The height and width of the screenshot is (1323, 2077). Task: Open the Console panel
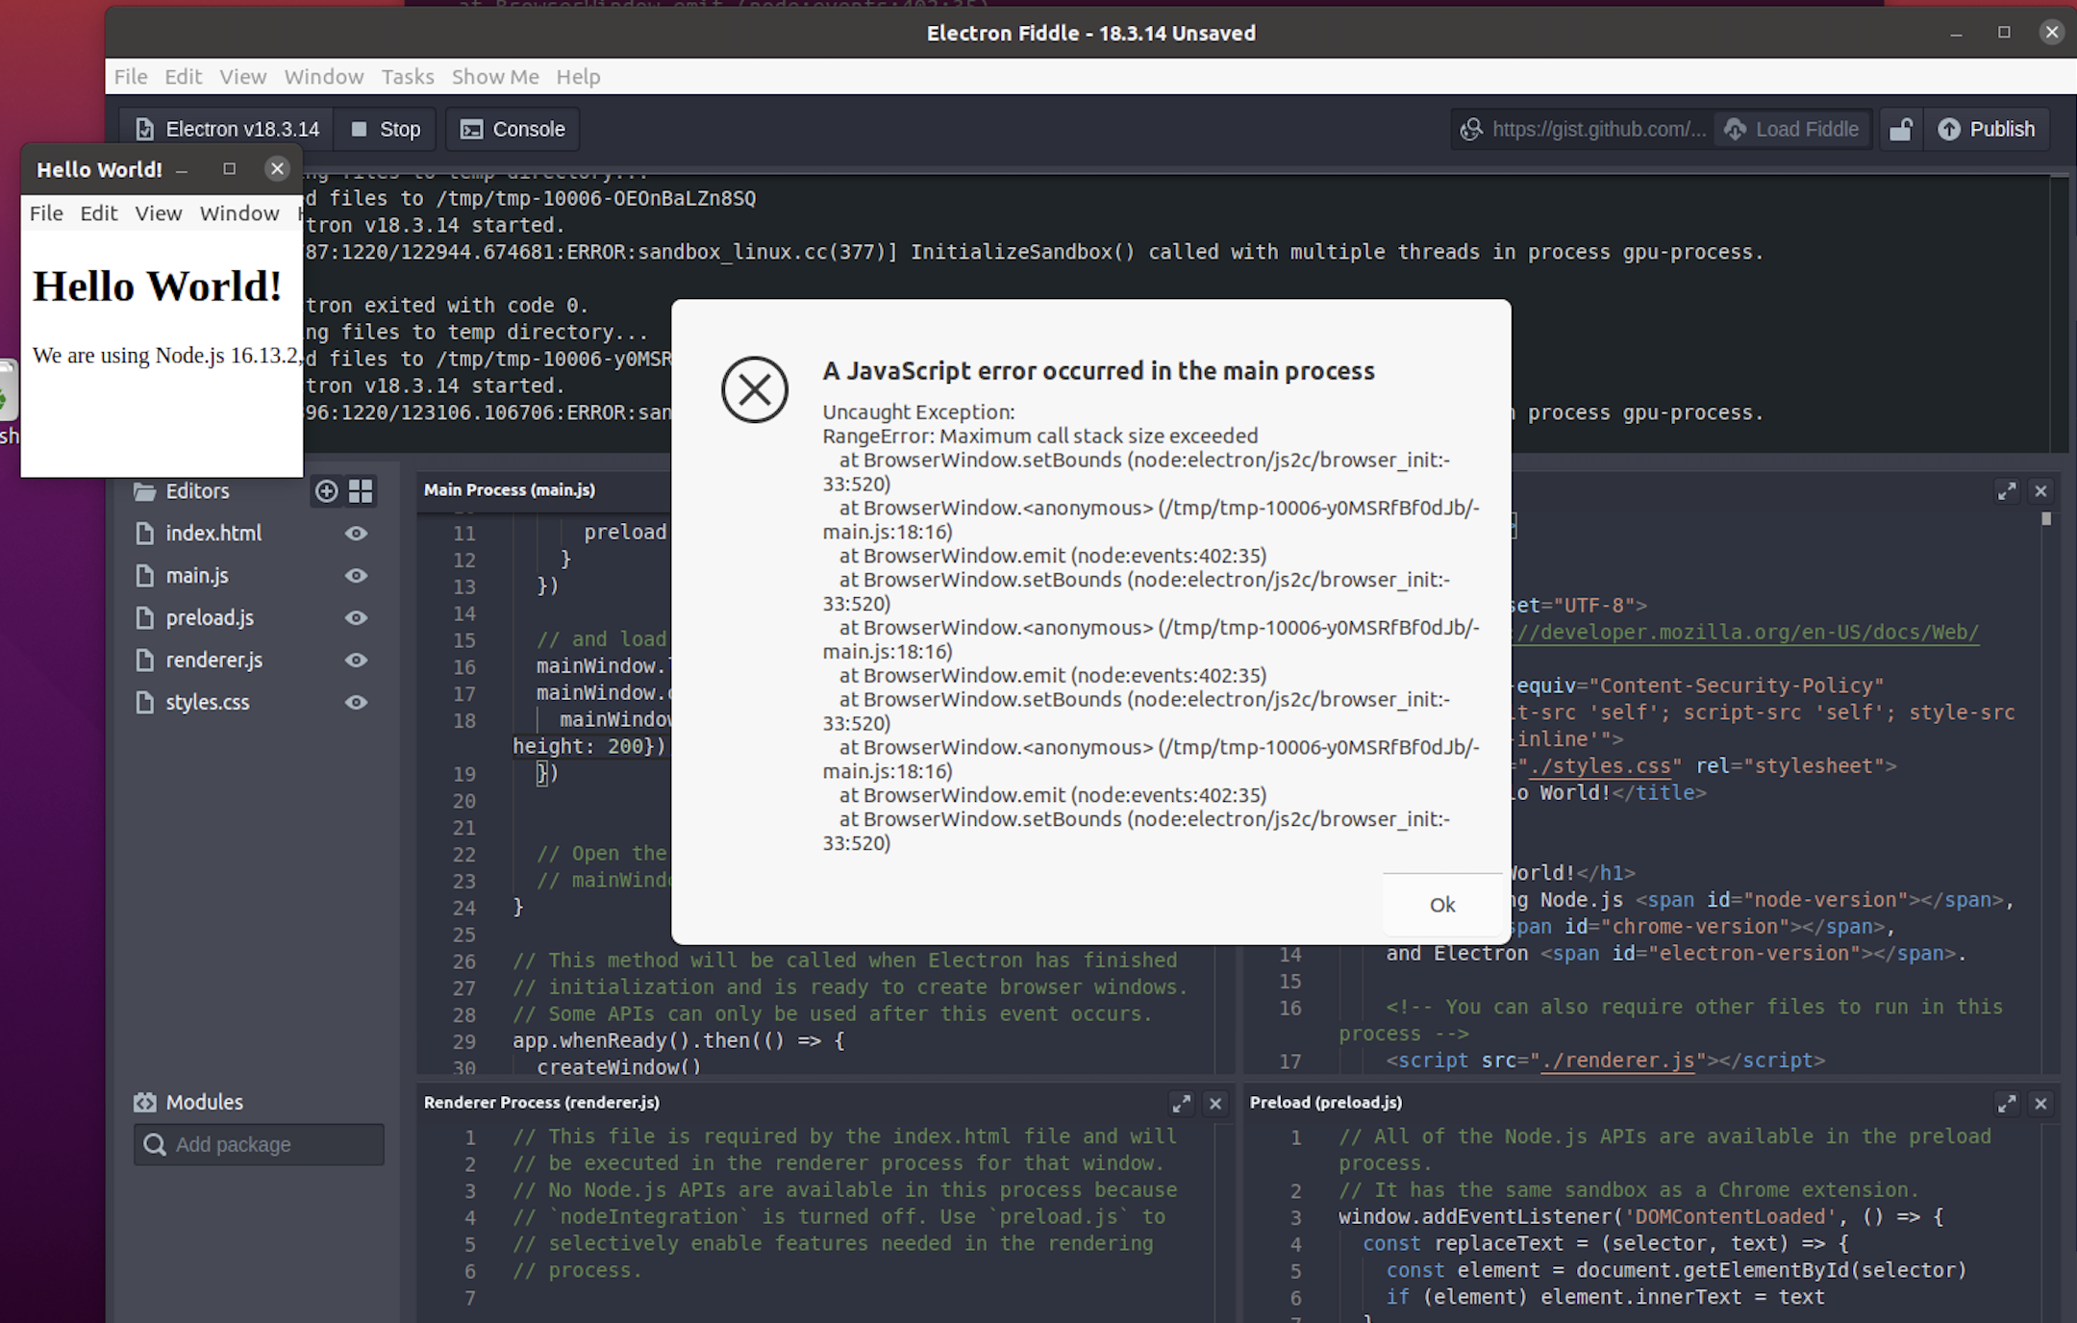[x=512, y=129]
